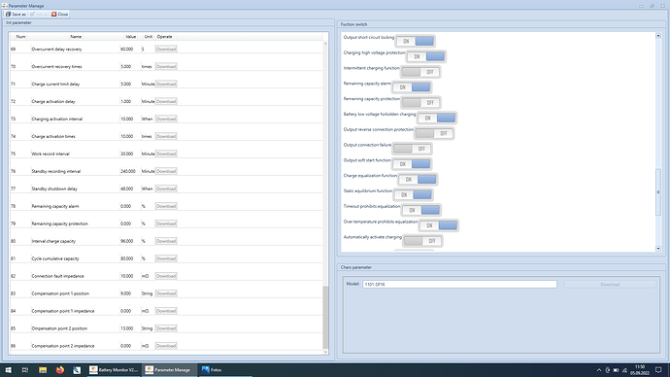Select Compensation point 1 position row name

click(60, 293)
